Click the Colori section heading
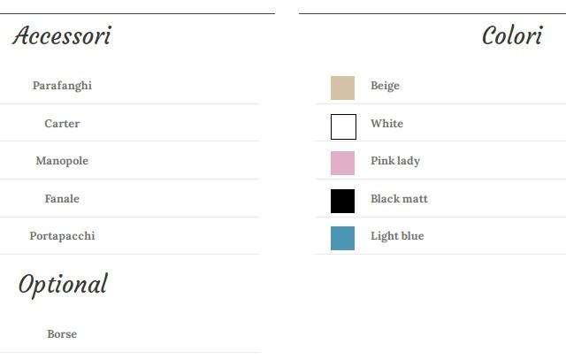The image size is (566, 359). click(x=511, y=36)
